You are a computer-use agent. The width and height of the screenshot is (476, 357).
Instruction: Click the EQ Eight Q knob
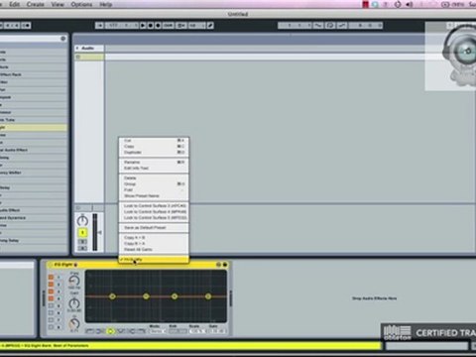pyautogui.click(x=74, y=323)
